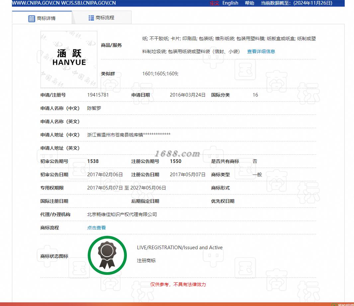The width and height of the screenshot is (354, 306).
Task: Switch language to English
Action: click(x=230, y=3)
